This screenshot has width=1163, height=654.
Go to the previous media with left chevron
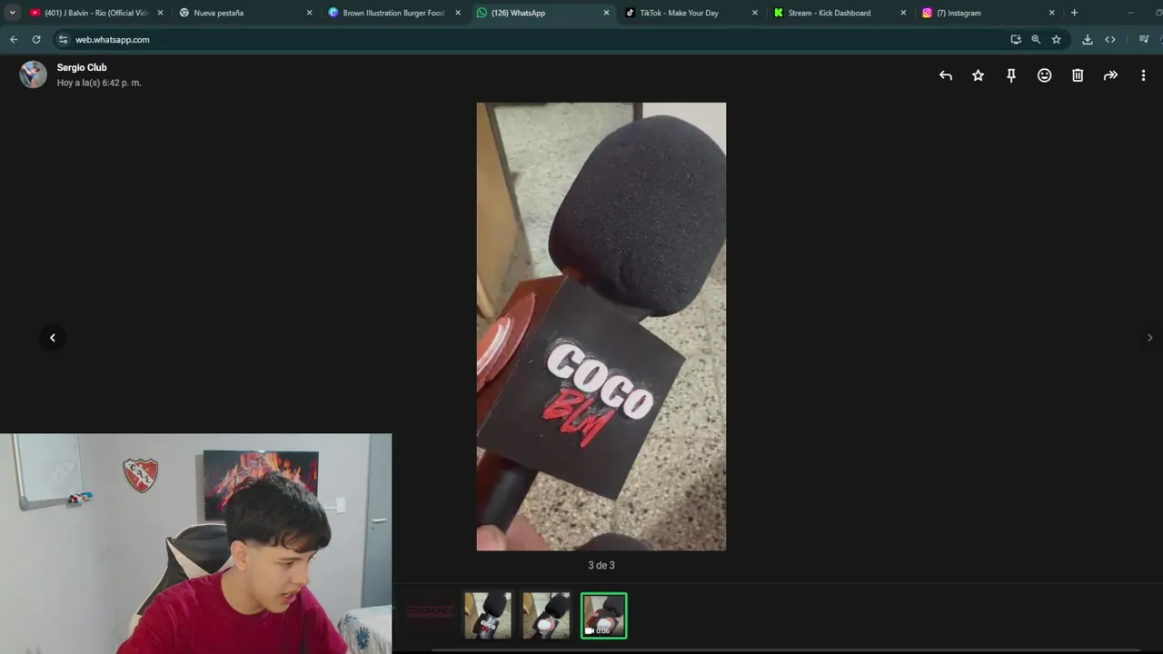(53, 338)
